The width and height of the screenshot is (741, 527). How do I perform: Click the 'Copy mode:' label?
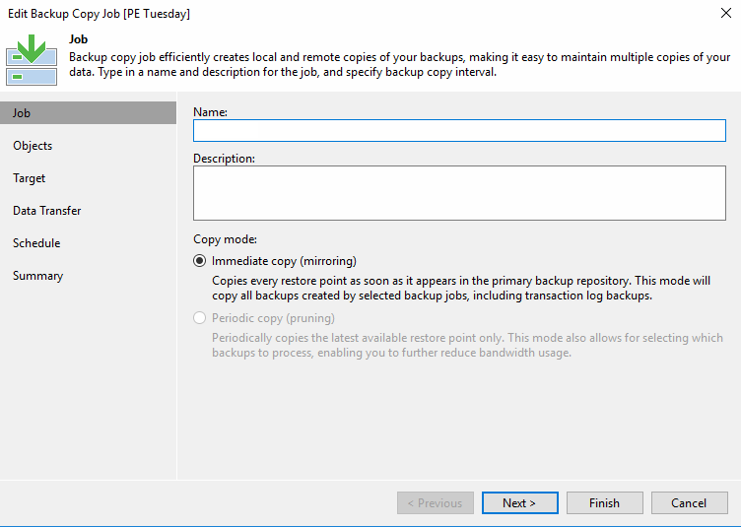(225, 239)
